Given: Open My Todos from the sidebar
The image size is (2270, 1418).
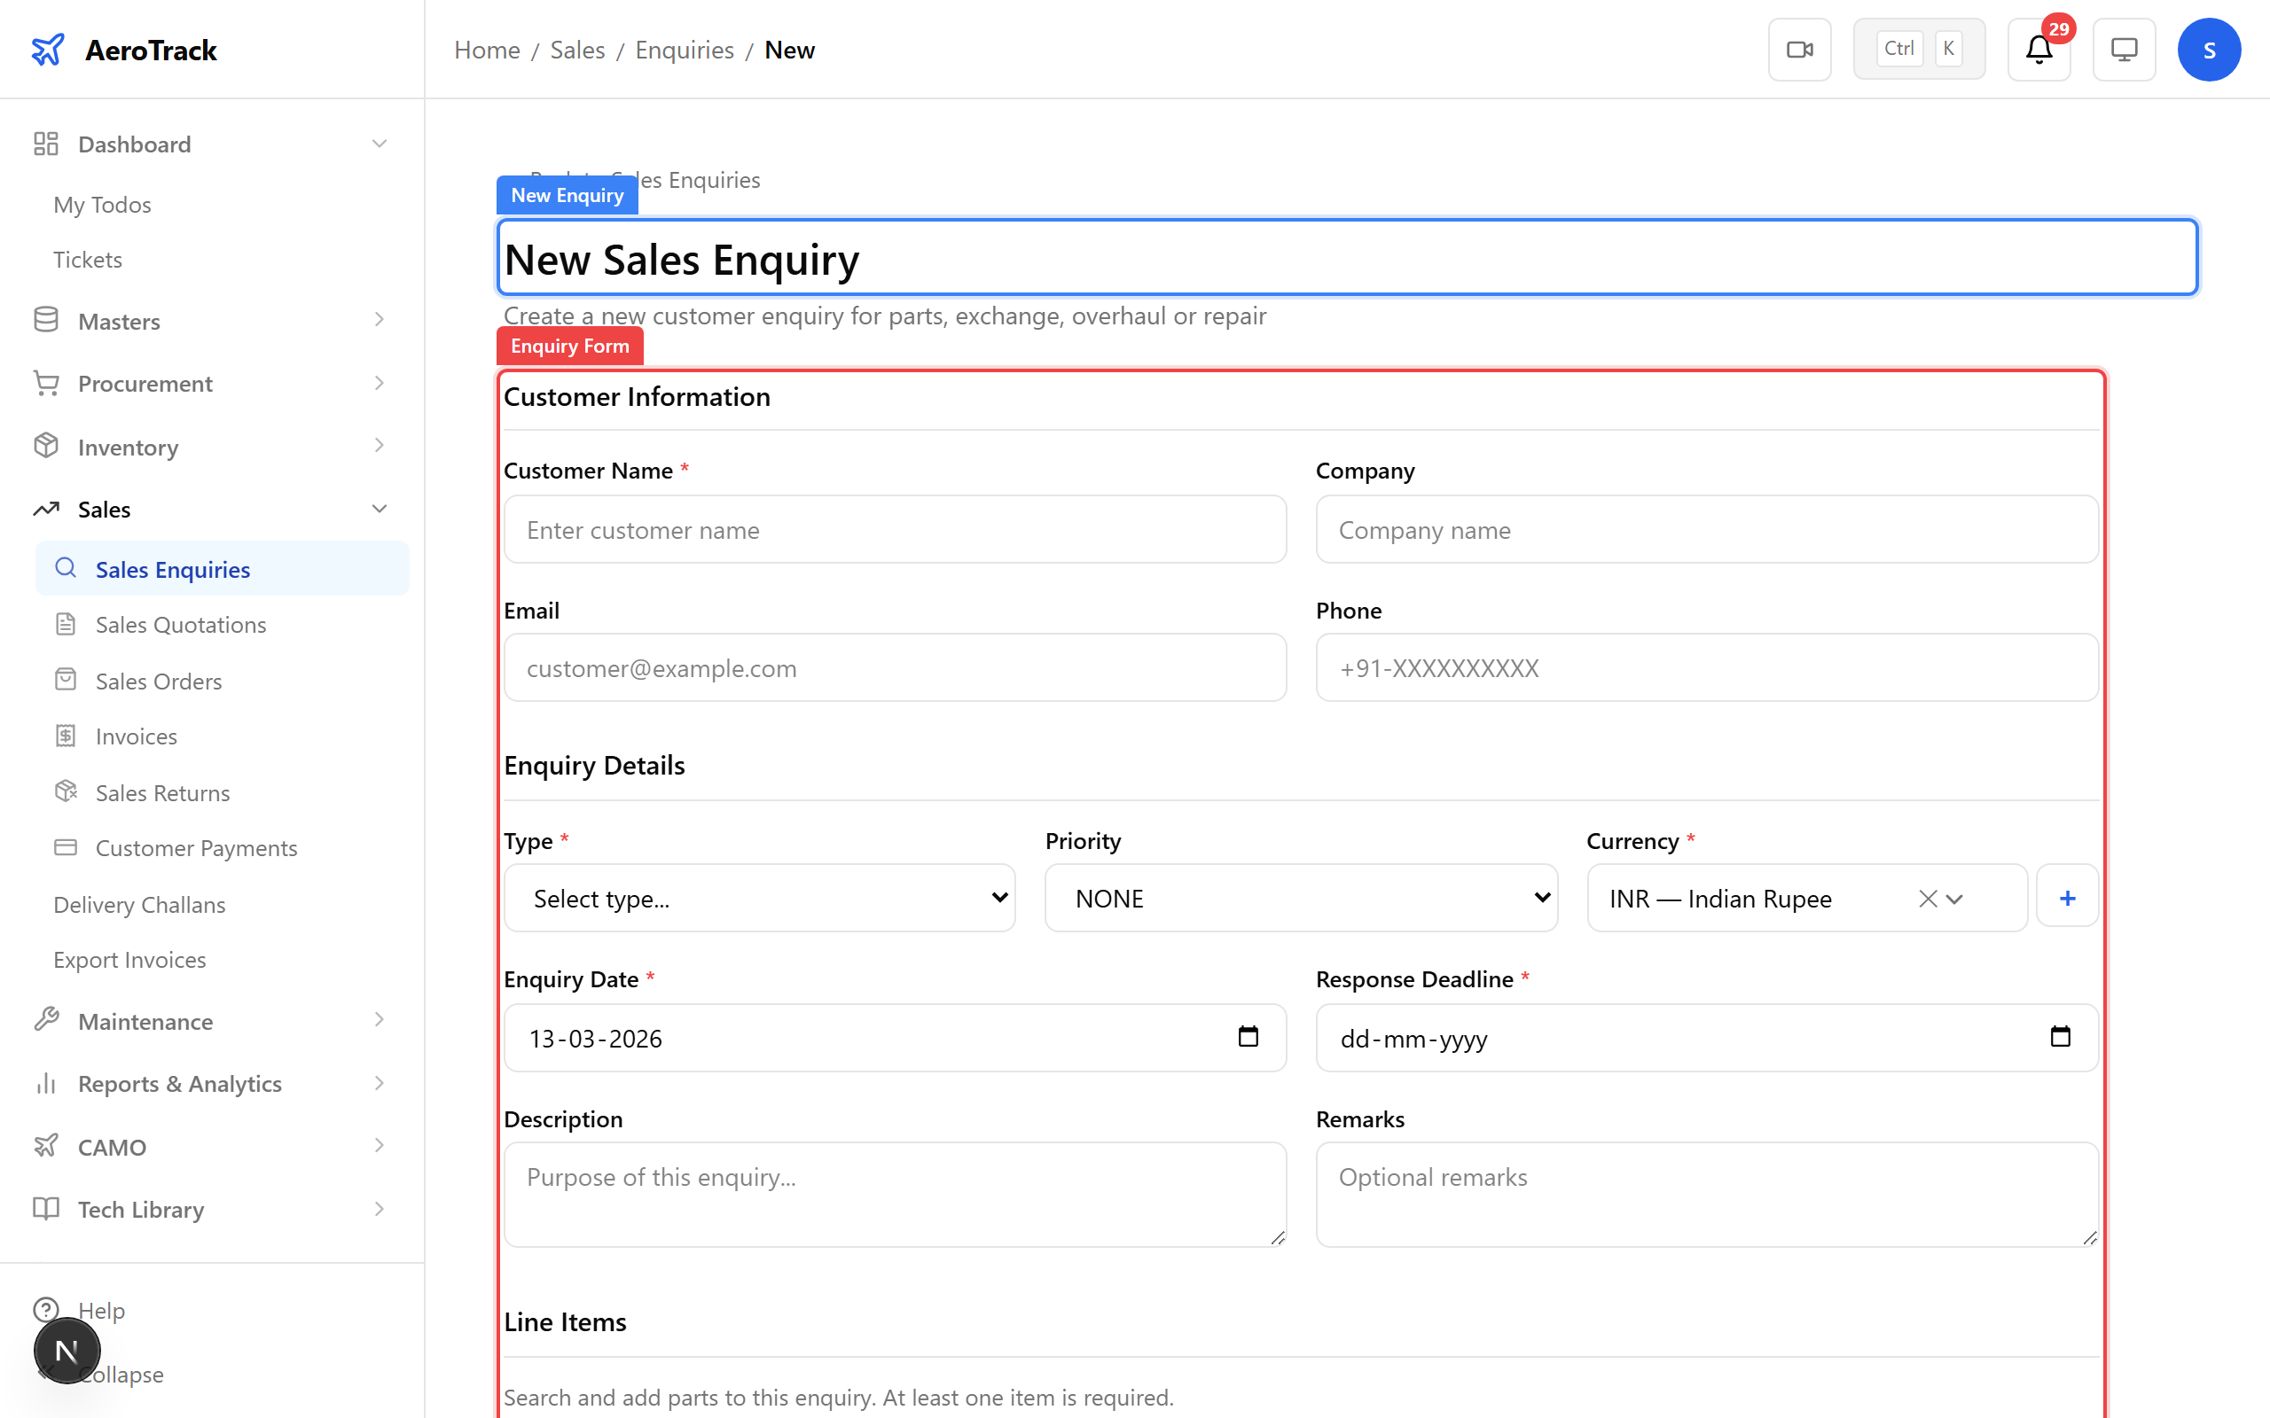Looking at the screenshot, I should (101, 204).
